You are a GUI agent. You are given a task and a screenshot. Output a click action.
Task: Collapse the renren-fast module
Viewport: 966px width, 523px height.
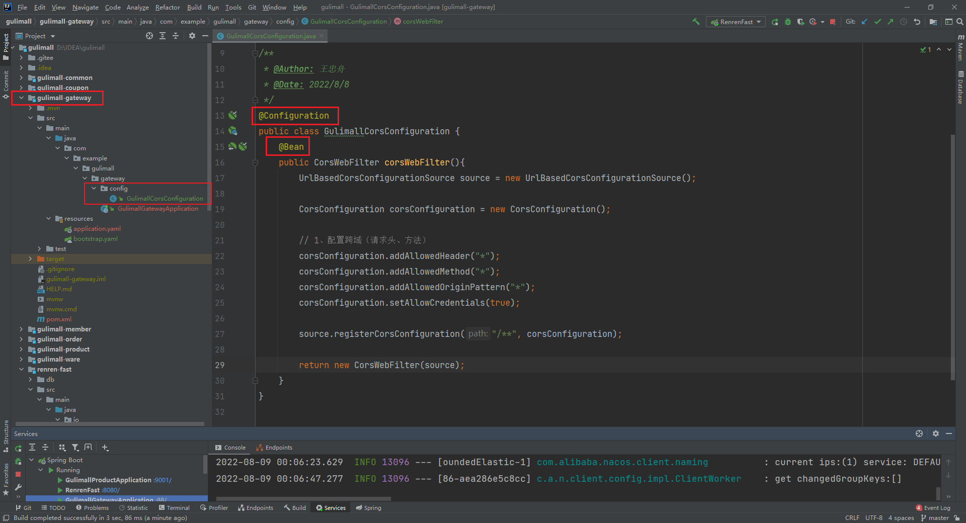pos(21,369)
